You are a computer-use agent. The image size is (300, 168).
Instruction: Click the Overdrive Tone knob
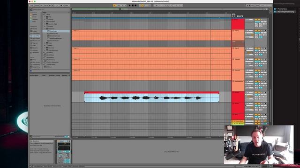coord(67,156)
